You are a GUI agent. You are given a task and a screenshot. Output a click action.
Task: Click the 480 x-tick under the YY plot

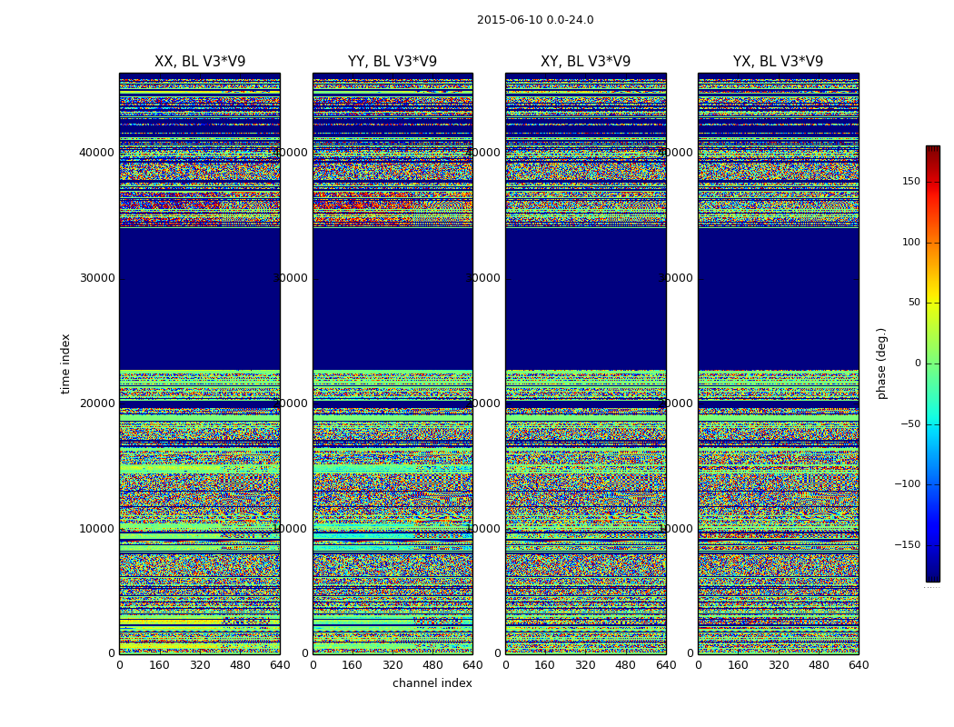432,665
